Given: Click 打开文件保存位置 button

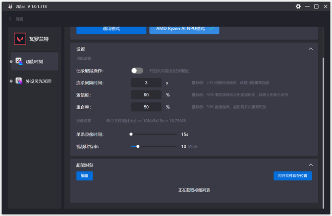Looking at the screenshot, I should coord(293,175).
